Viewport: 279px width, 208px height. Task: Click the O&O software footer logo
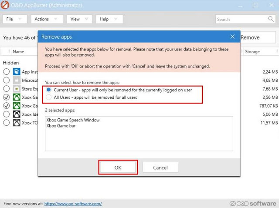pos(253,204)
